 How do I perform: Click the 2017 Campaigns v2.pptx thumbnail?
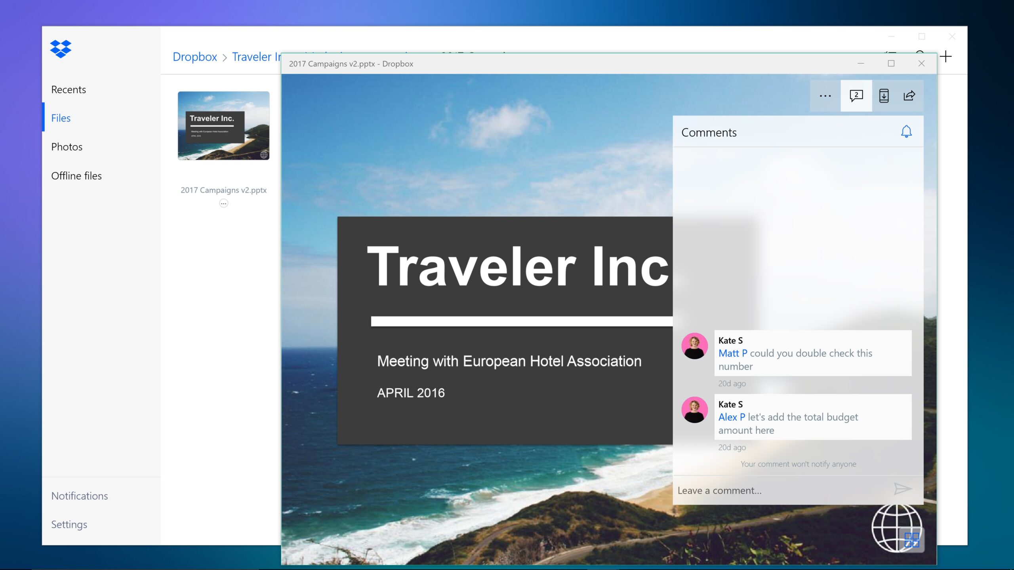(223, 125)
